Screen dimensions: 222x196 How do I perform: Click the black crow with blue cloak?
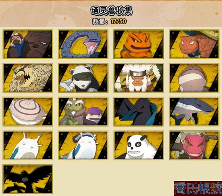tap(138, 111)
